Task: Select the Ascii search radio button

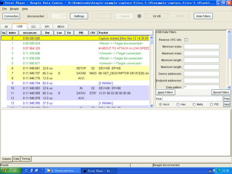Action: coord(160,104)
